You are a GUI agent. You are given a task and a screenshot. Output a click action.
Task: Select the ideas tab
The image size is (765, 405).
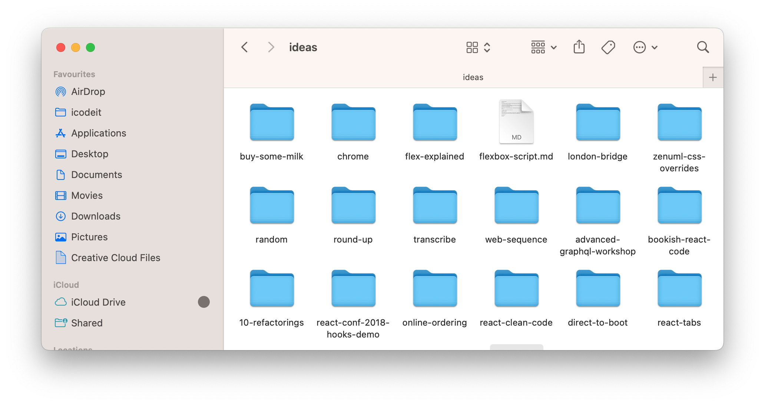point(473,77)
